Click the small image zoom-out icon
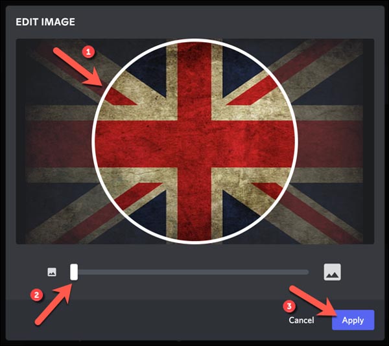 52,272
